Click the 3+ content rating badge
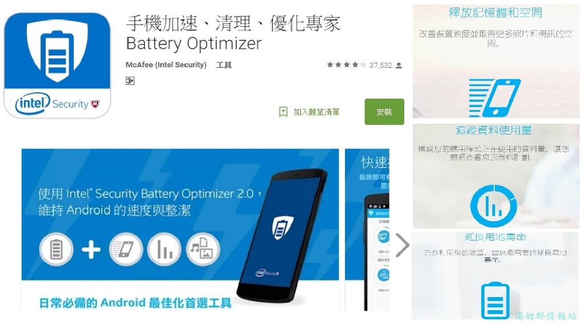The height and width of the screenshot is (325, 583). coord(130,81)
